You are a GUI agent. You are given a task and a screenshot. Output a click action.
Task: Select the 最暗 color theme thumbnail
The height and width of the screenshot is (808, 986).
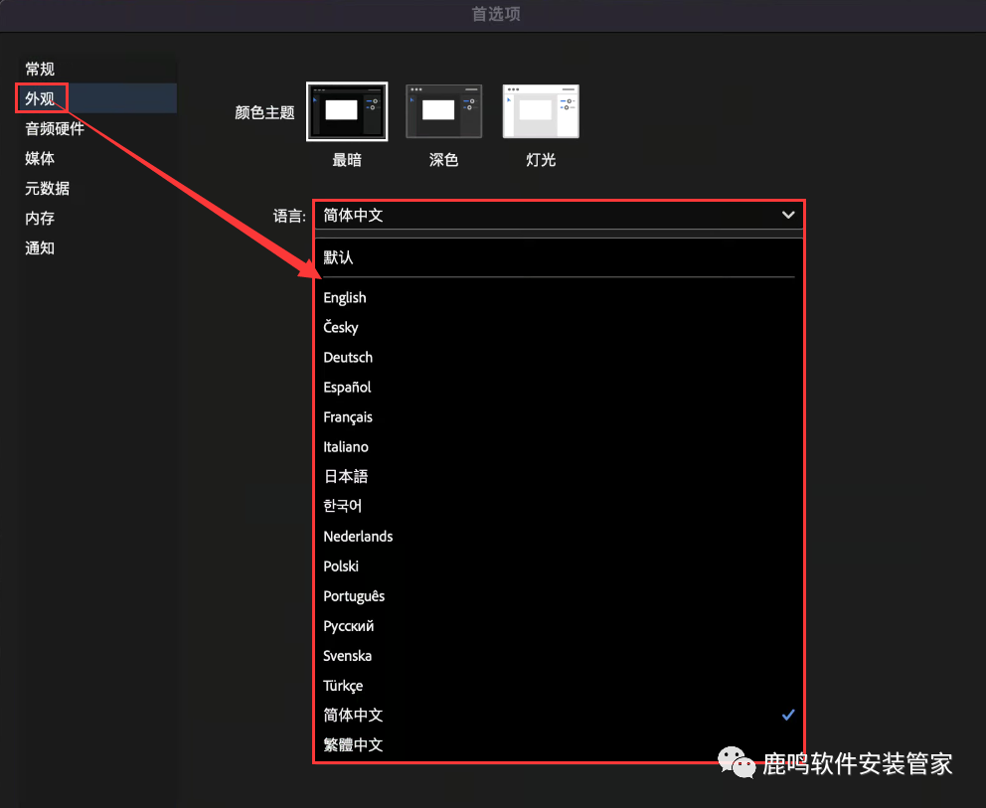[x=346, y=110]
